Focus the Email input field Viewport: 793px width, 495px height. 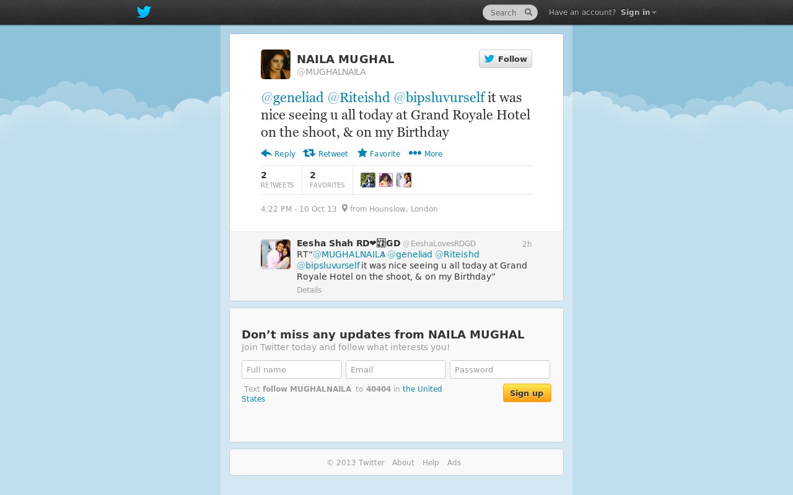click(396, 369)
